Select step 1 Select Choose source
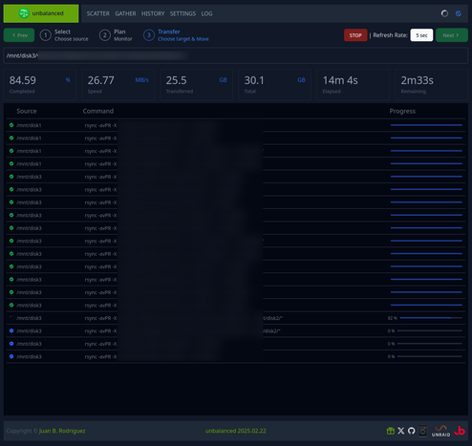Image resolution: width=472 pixels, height=446 pixels. click(x=64, y=35)
